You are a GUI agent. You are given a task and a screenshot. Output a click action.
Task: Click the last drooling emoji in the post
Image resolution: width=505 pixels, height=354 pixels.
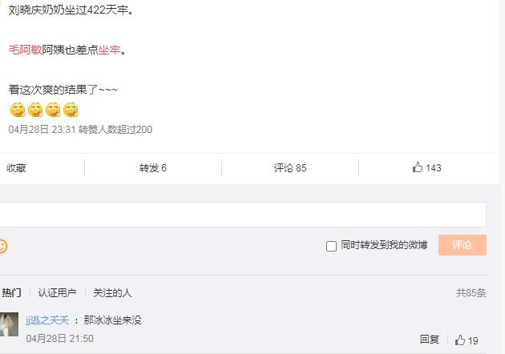tap(71, 110)
